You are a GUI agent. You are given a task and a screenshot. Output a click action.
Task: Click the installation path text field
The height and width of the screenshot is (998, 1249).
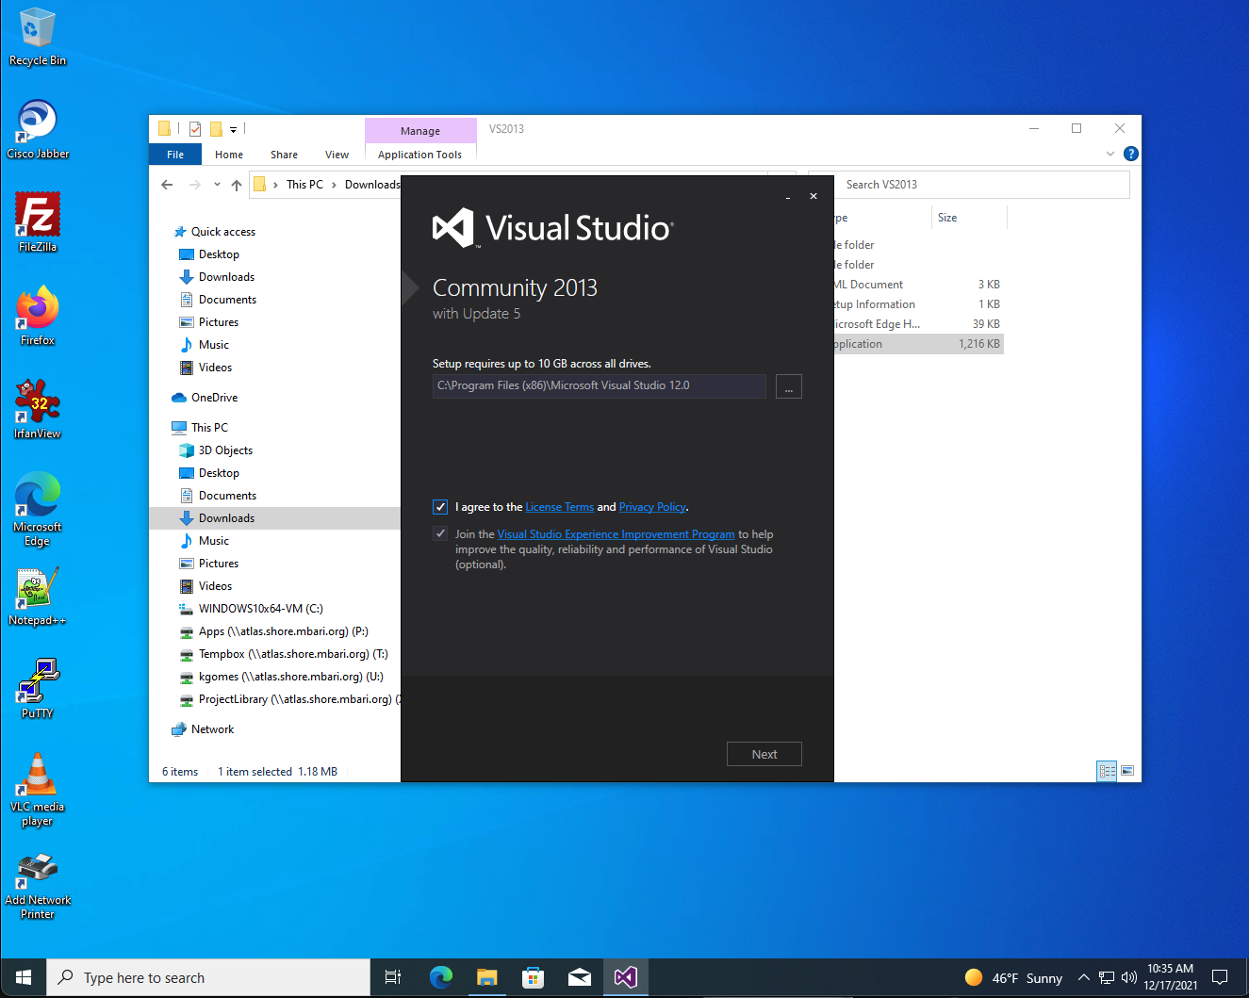[600, 386]
